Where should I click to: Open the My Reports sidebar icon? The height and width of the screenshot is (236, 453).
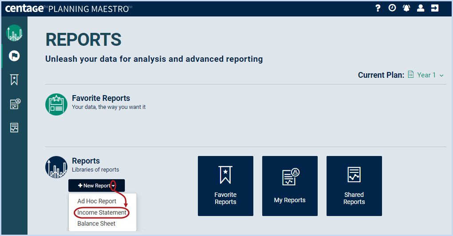(x=15, y=104)
